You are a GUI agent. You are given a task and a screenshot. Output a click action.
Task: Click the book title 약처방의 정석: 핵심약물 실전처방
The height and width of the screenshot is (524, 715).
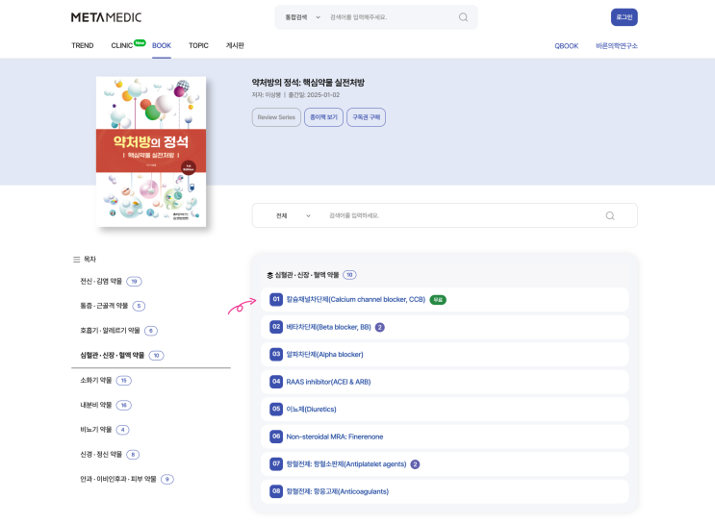point(308,83)
